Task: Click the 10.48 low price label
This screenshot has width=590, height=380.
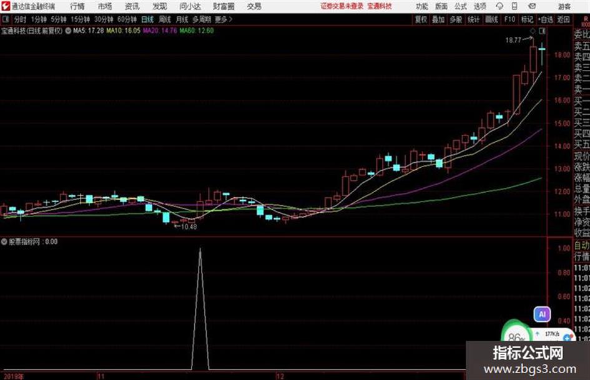Action: [189, 227]
